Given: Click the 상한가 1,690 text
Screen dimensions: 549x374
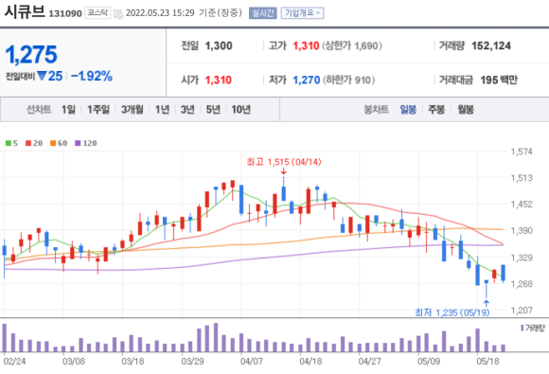Looking at the screenshot, I should (352, 45).
